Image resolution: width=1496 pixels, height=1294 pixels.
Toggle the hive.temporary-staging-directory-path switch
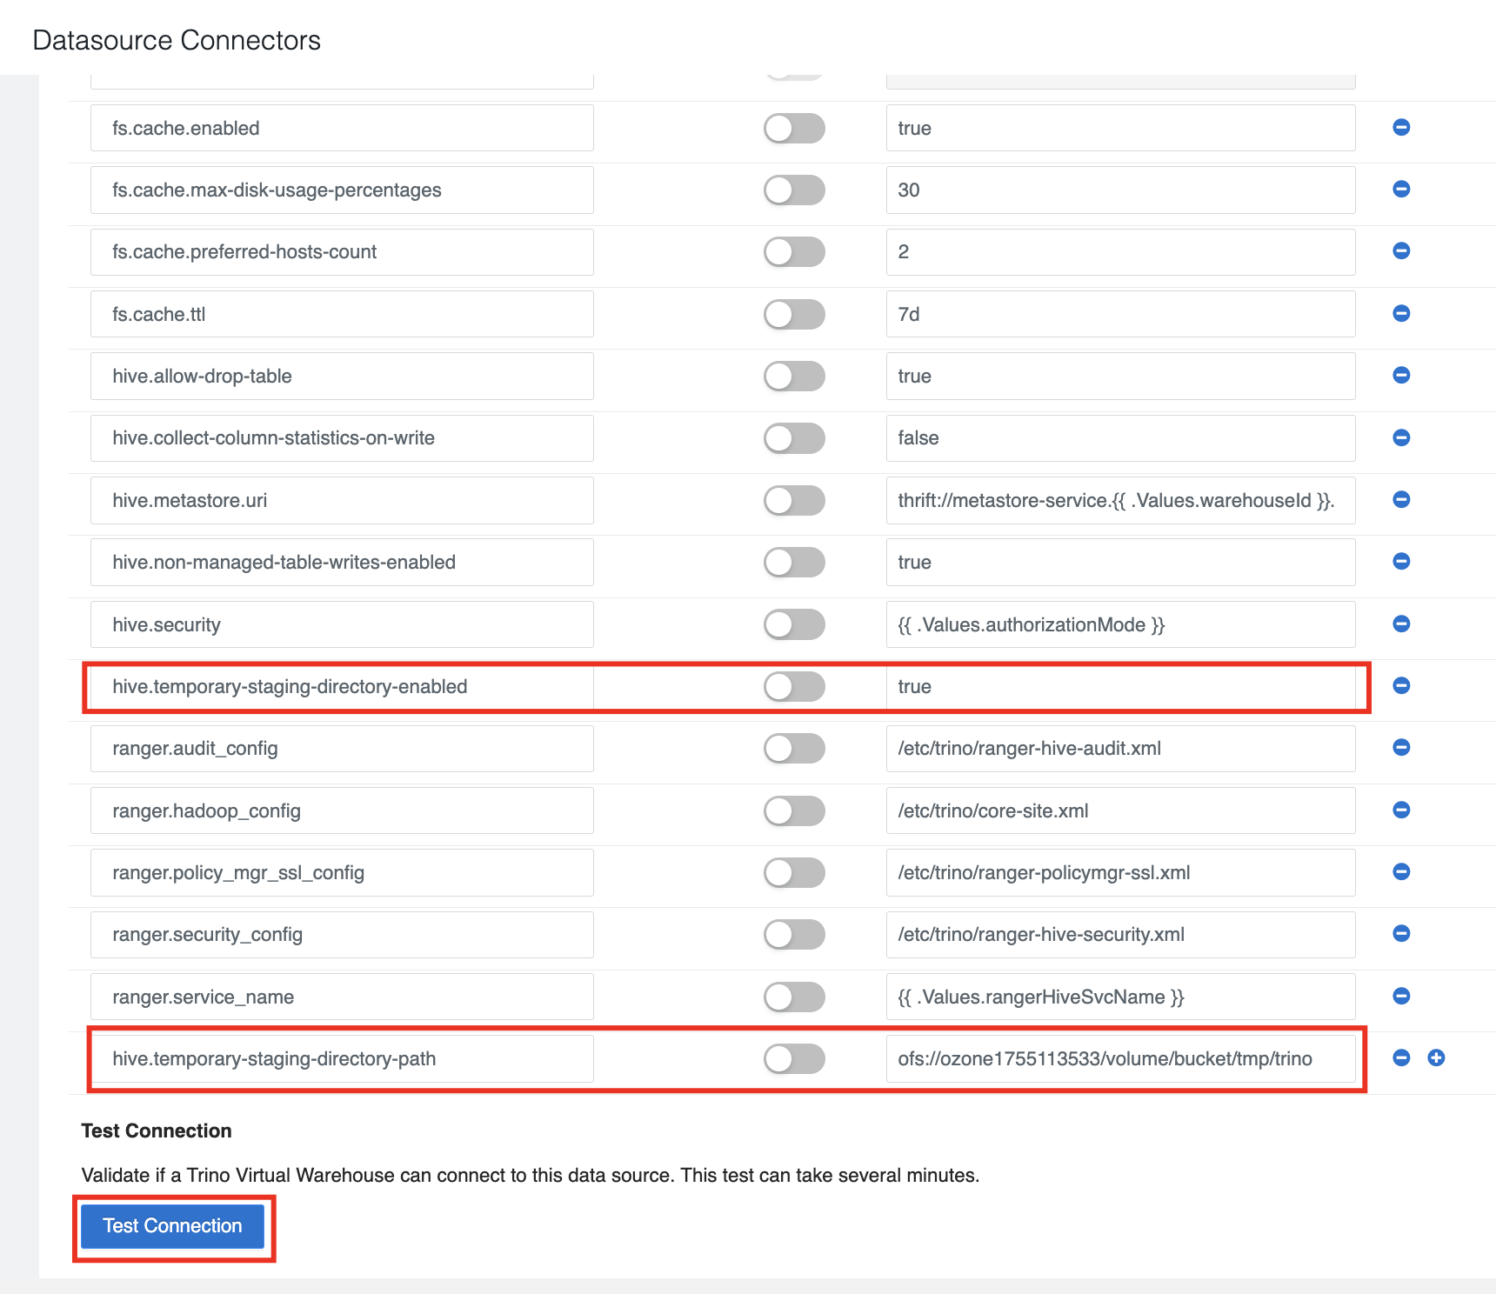(x=794, y=1059)
